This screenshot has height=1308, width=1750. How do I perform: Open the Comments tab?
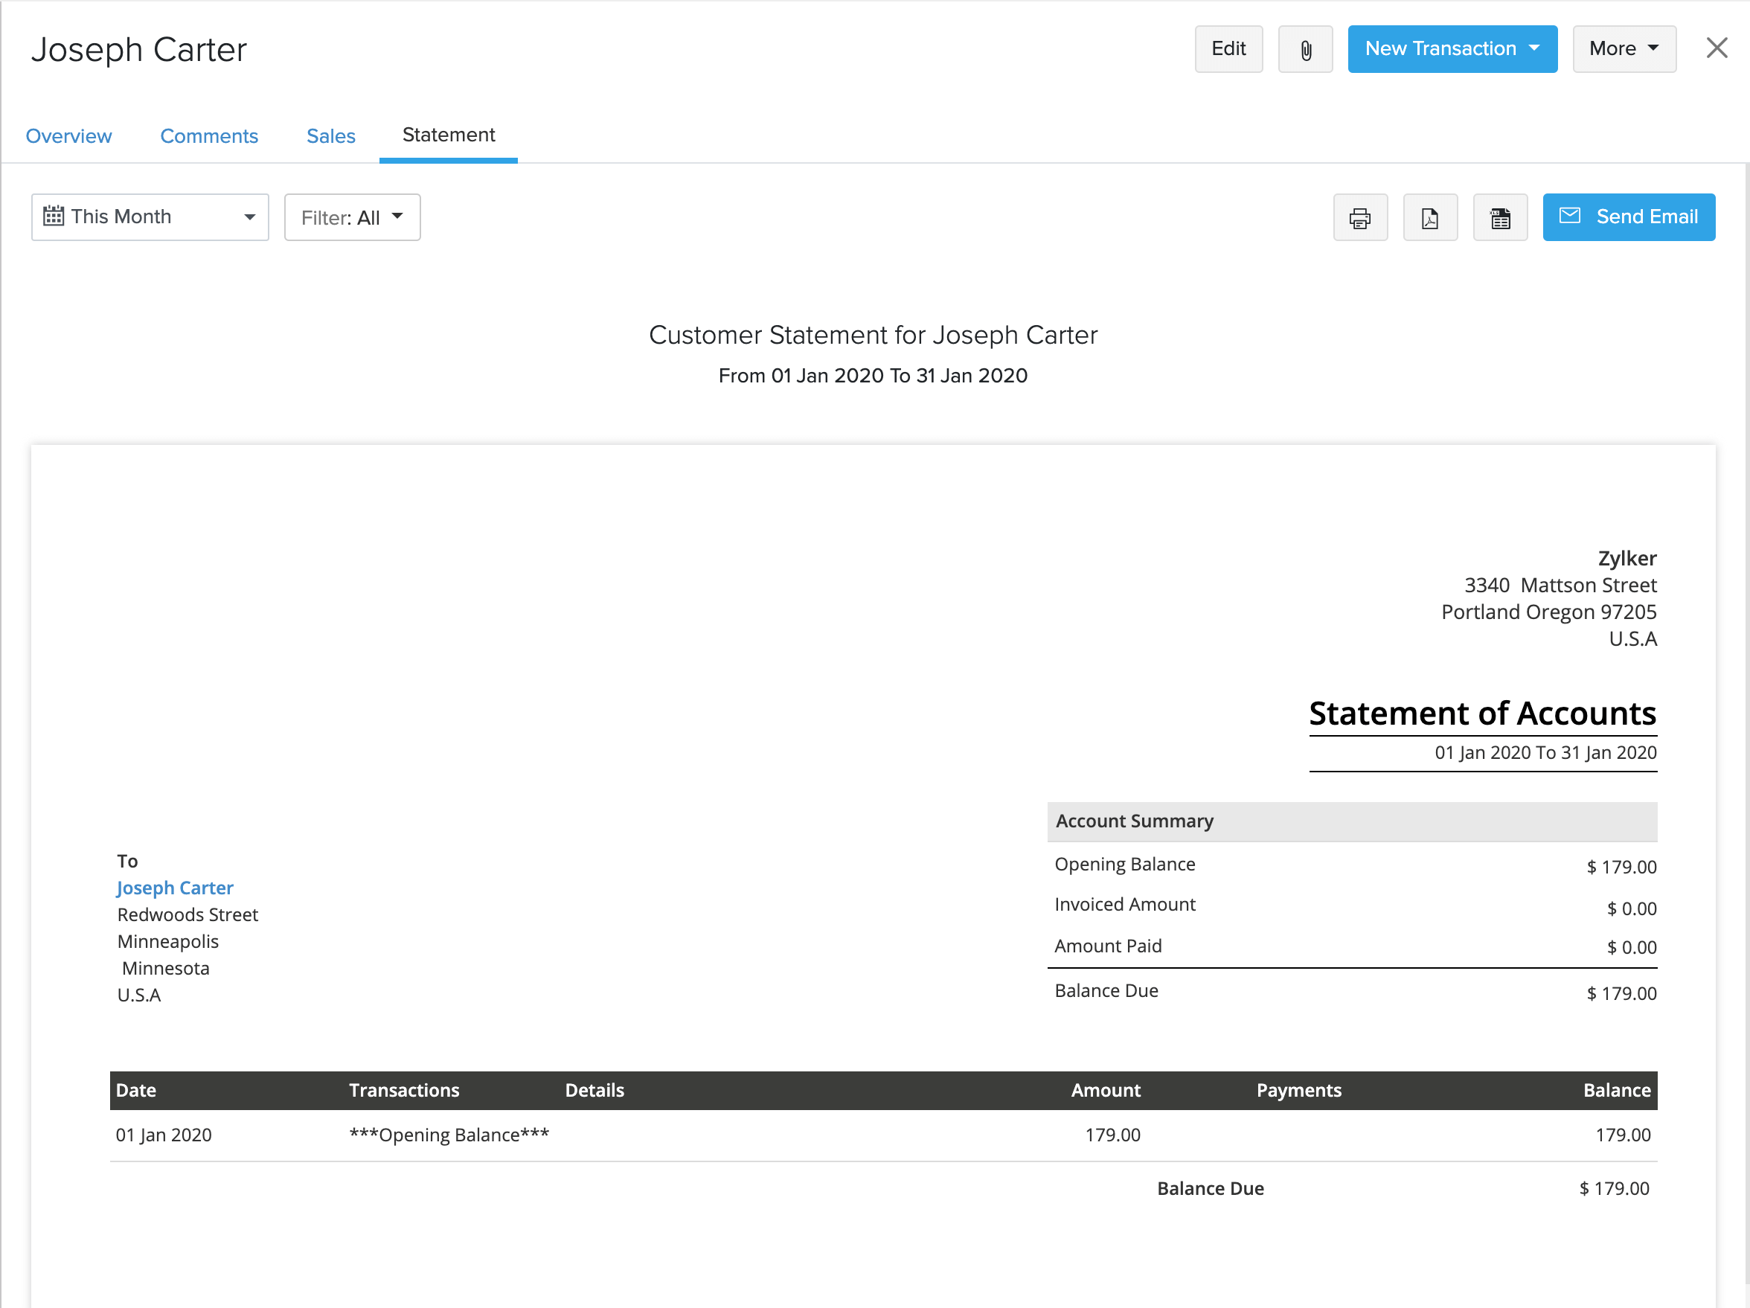click(209, 135)
